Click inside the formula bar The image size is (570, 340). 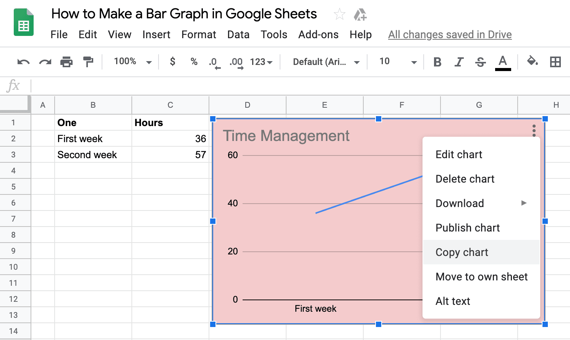(267, 86)
